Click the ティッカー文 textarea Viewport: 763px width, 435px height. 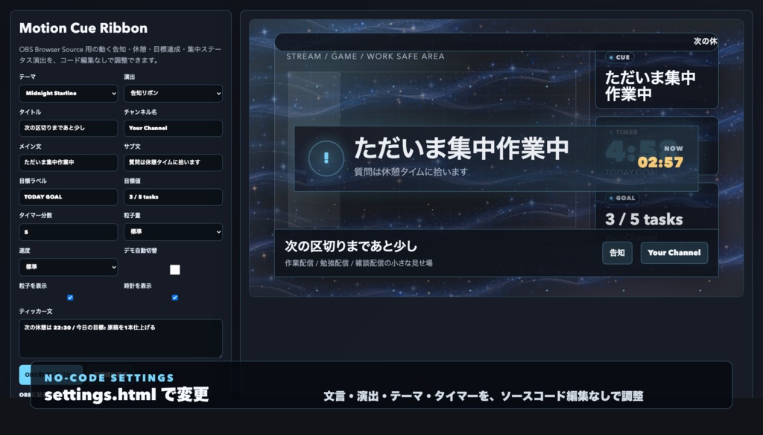[121, 338]
